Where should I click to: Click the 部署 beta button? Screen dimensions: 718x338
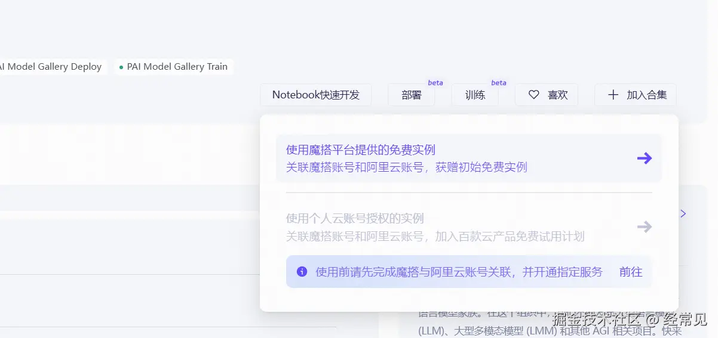click(412, 95)
